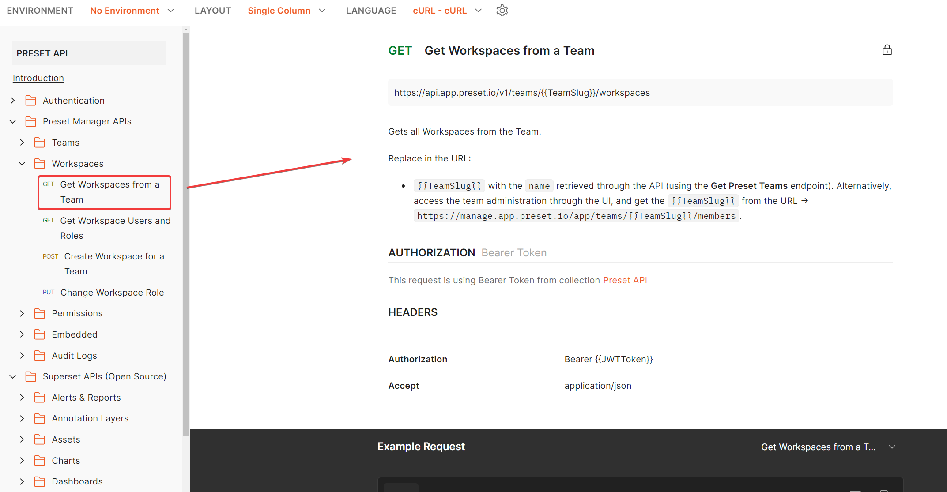
Task: Click the Teams folder icon
Action: click(39, 142)
